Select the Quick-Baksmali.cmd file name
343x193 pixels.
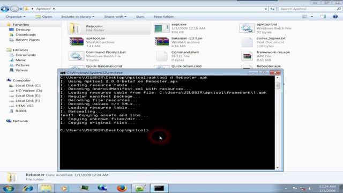(104, 66)
